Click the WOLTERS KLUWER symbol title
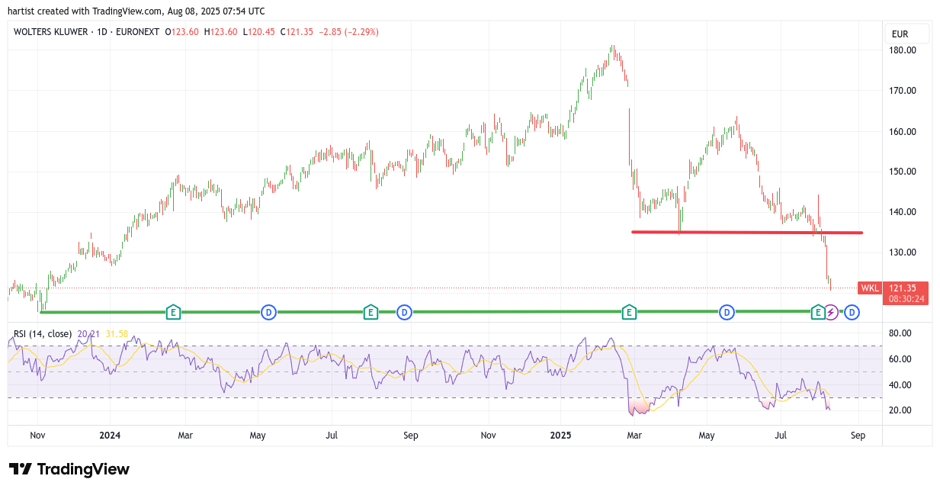The width and height of the screenshot is (940, 492). pyautogui.click(x=51, y=32)
